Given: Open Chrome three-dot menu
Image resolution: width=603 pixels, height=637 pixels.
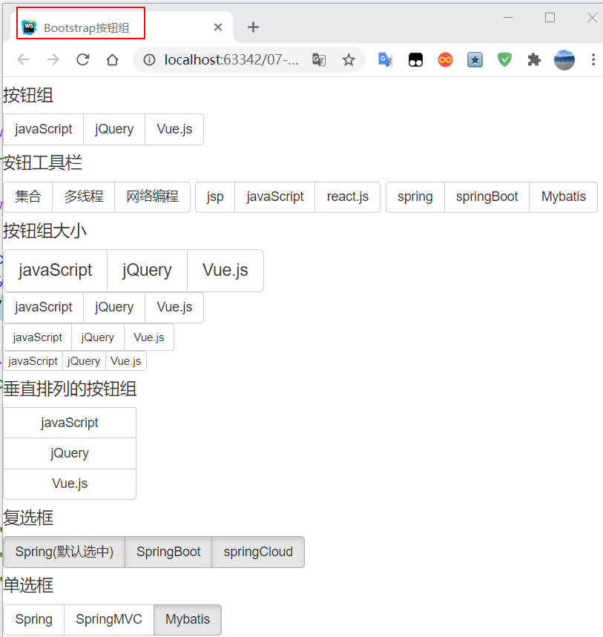Looking at the screenshot, I should (593, 60).
